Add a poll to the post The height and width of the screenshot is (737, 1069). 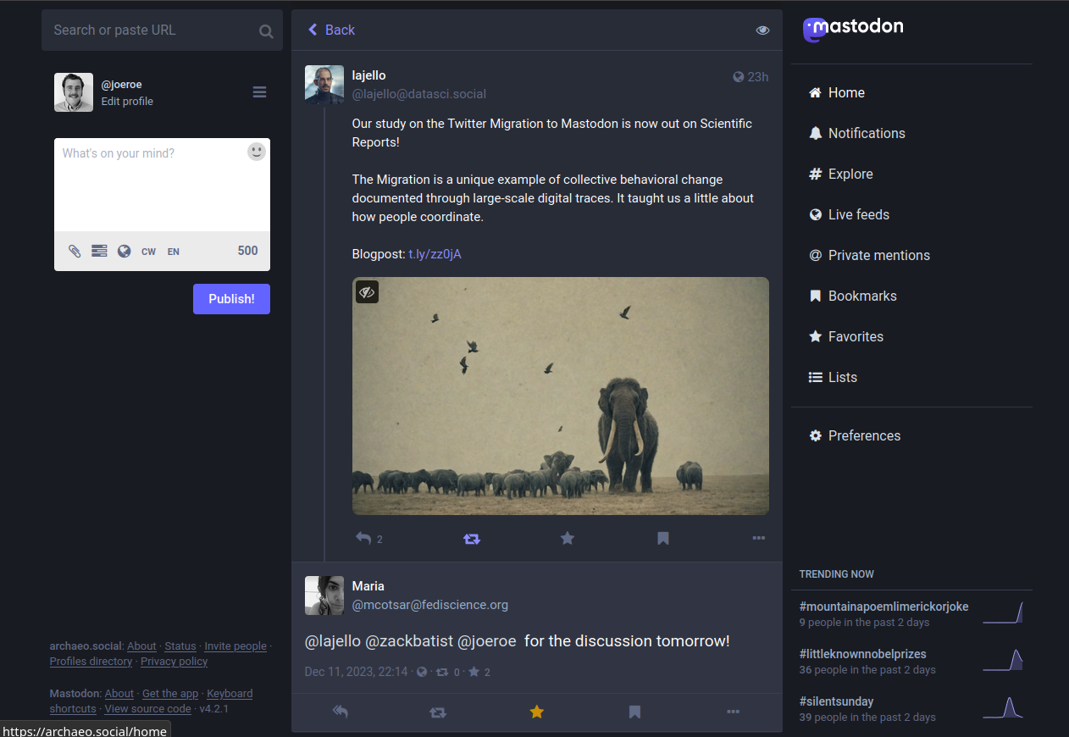(99, 251)
